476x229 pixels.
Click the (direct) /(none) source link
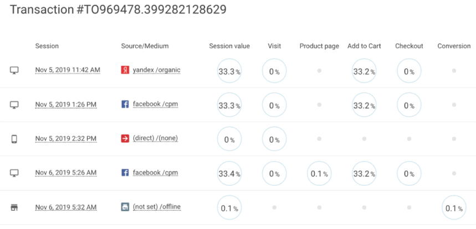(155, 138)
